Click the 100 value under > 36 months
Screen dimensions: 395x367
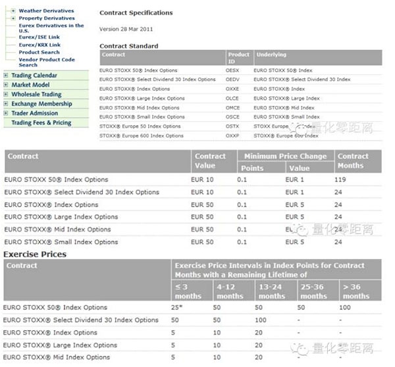click(x=344, y=307)
